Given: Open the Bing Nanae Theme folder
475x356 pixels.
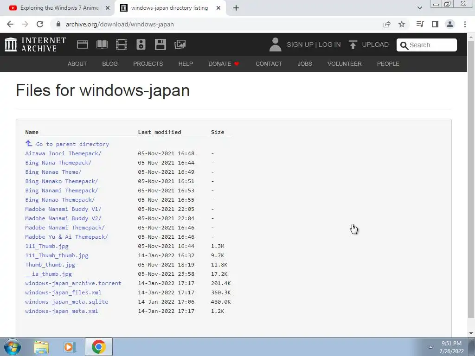Looking at the screenshot, I should [x=53, y=172].
